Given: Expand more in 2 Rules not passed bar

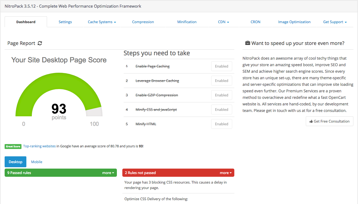Looking at the screenshot, I should (x=226, y=173).
